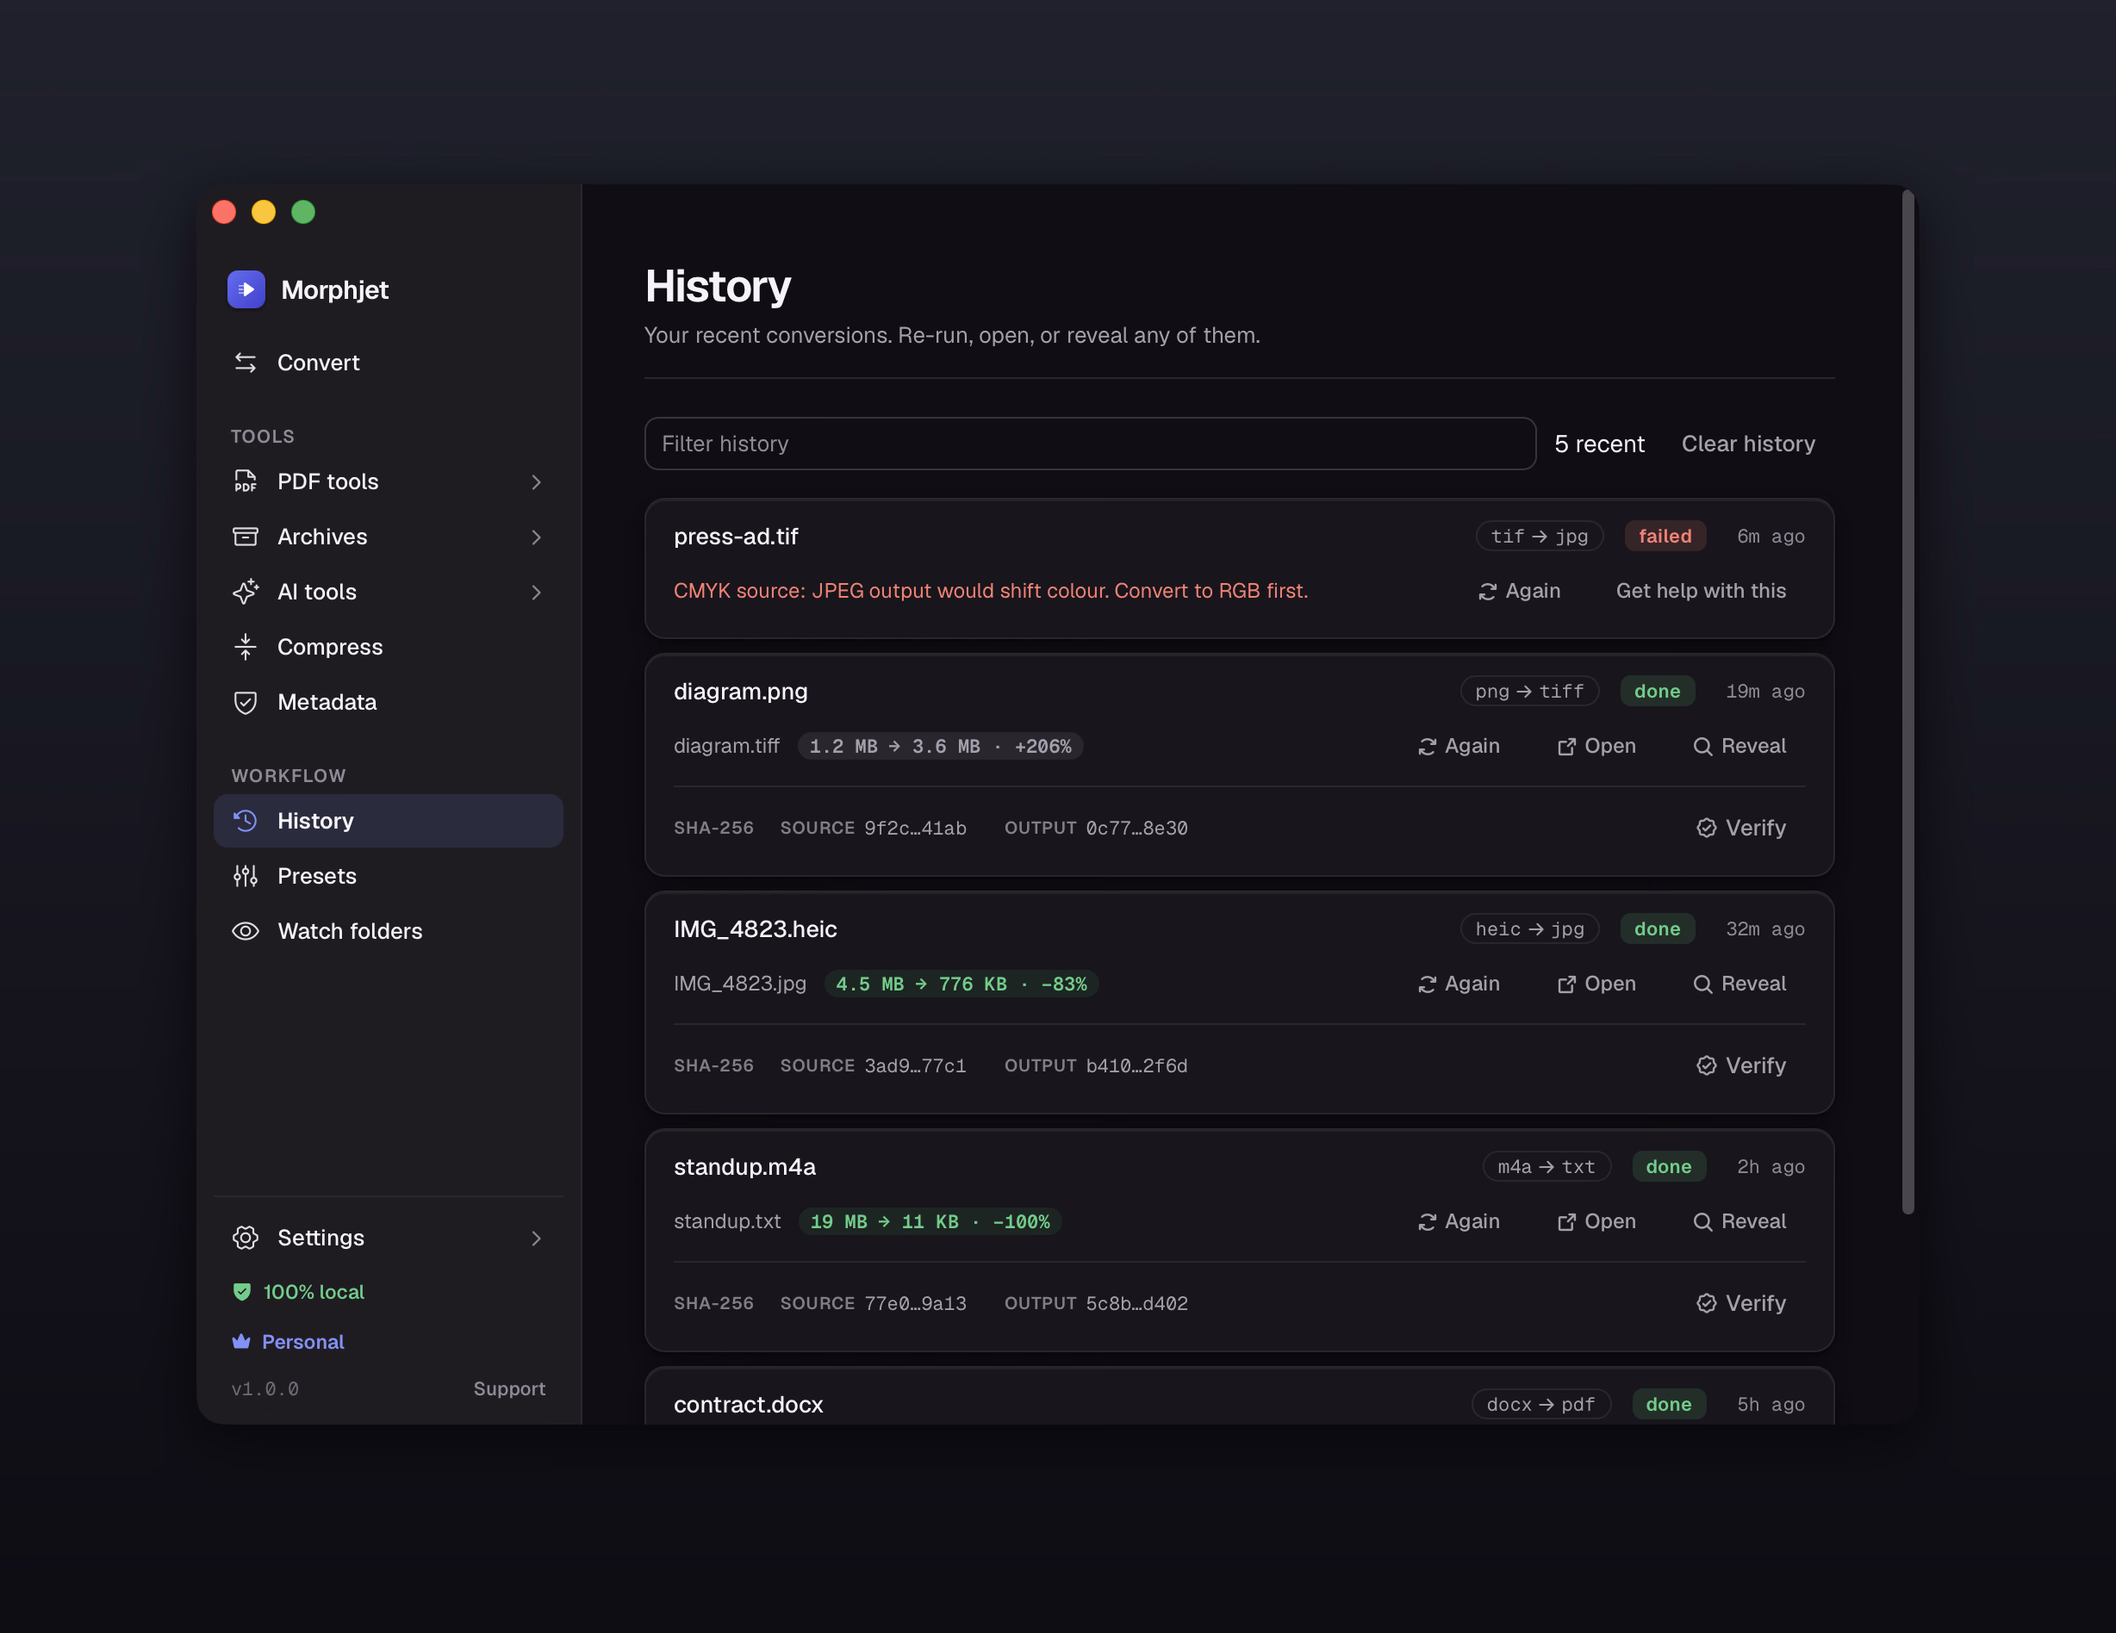Open diagram.tiff output file
The image size is (2116, 1633).
[x=1596, y=746]
